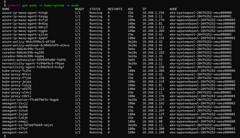Click IP address 10.240.1.247

(153, 111)
